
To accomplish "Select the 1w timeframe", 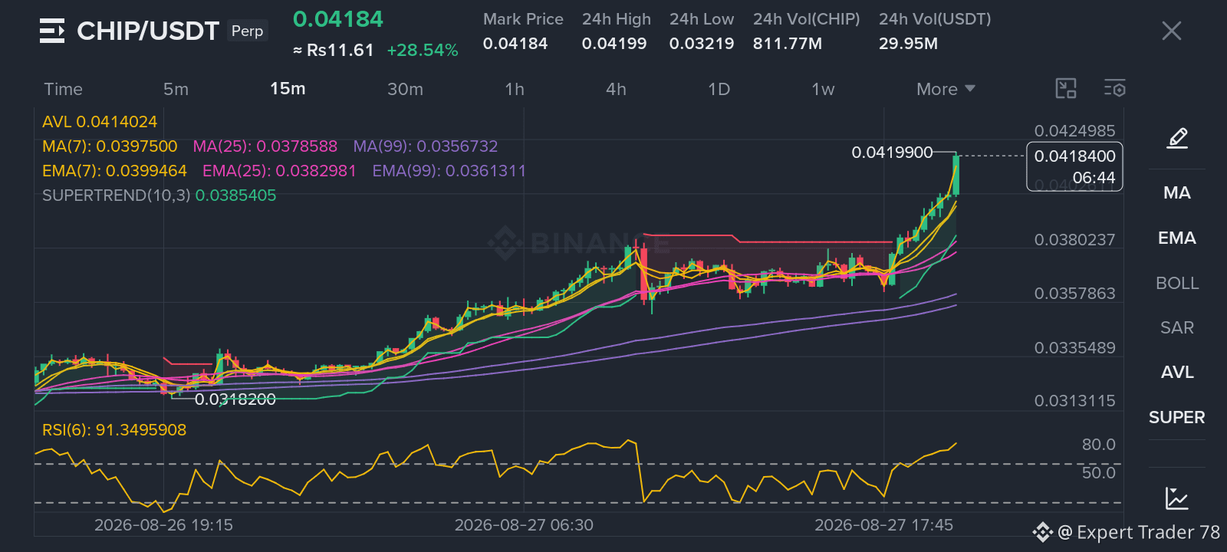I will [x=823, y=89].
